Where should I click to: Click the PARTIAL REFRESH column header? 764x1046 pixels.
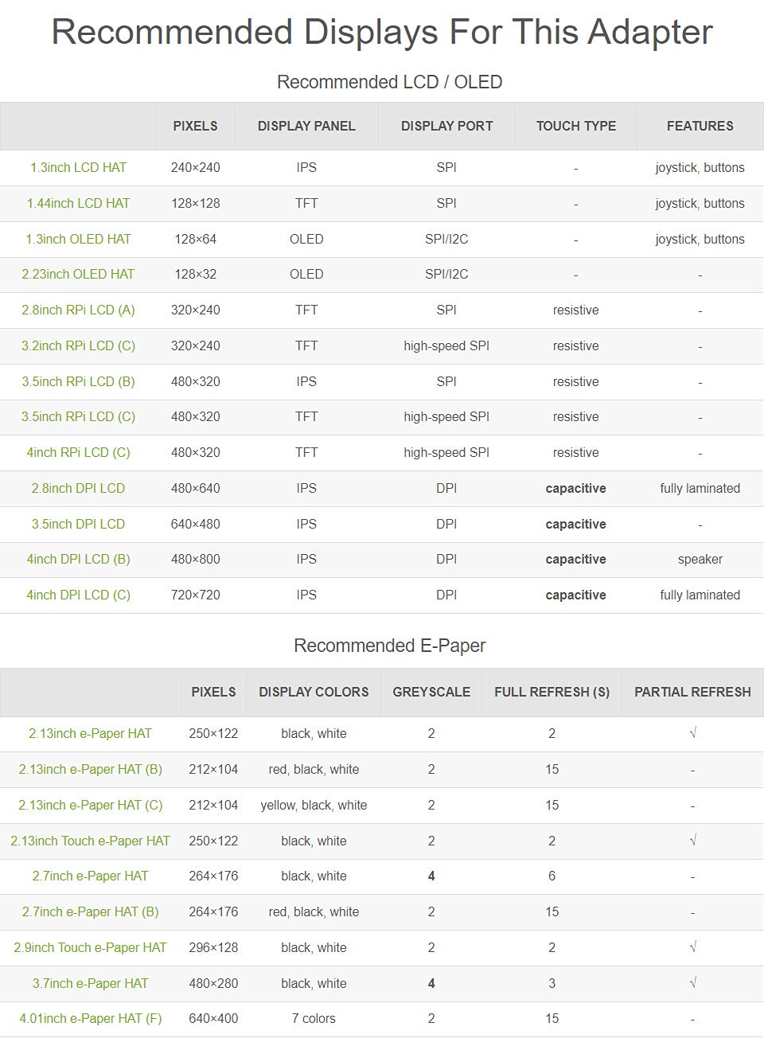click(x=692, y=693)
